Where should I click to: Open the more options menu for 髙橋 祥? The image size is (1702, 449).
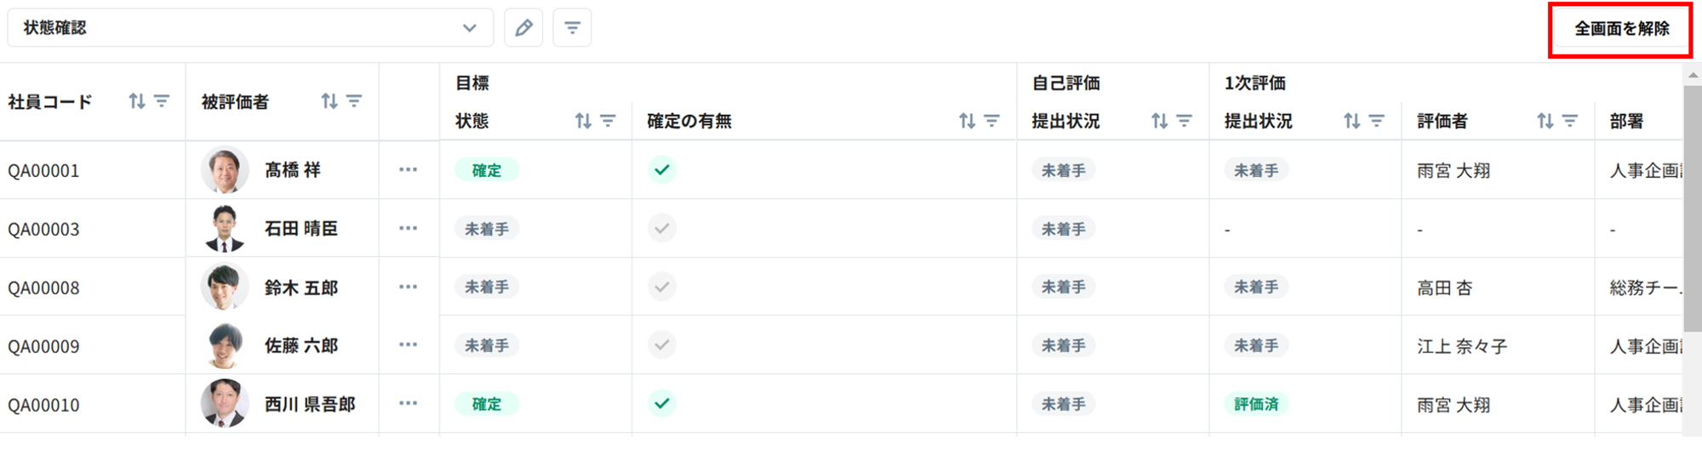408,170
